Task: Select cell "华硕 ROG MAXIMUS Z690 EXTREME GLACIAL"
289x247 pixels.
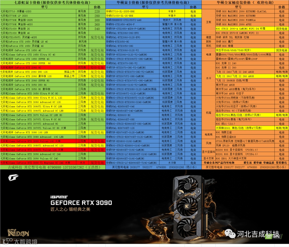Action: (245, 11)
